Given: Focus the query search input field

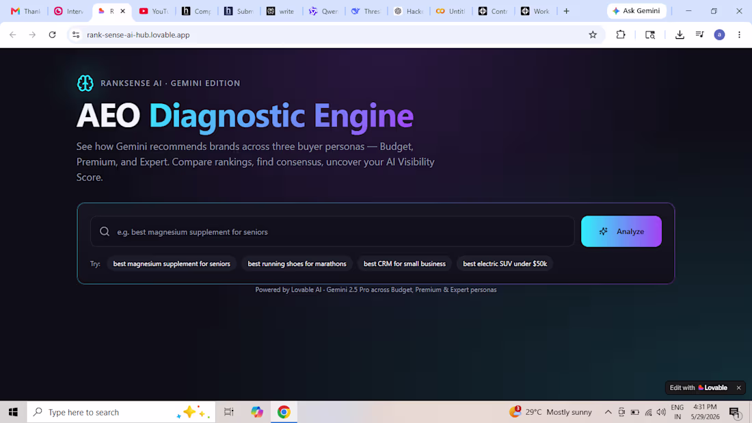Looking at the screenshot, I should (332, 231).
